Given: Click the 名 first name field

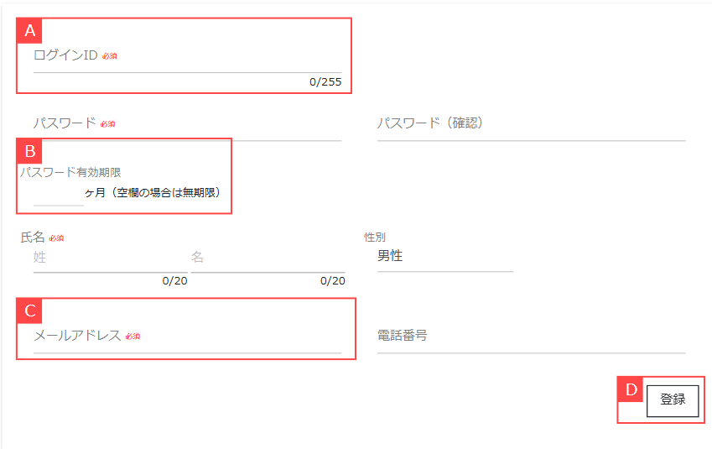Looking at the screenshot, I should [267, 258].
